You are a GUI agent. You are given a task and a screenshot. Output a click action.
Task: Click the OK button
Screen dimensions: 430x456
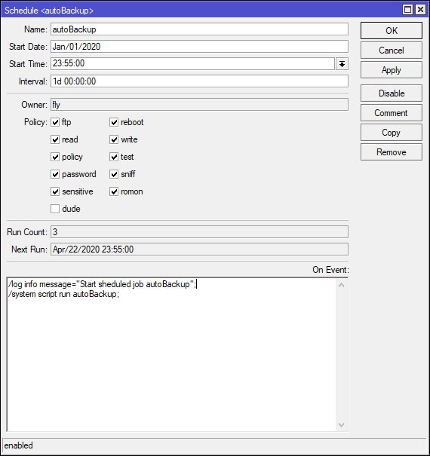[x=392, y=31]
